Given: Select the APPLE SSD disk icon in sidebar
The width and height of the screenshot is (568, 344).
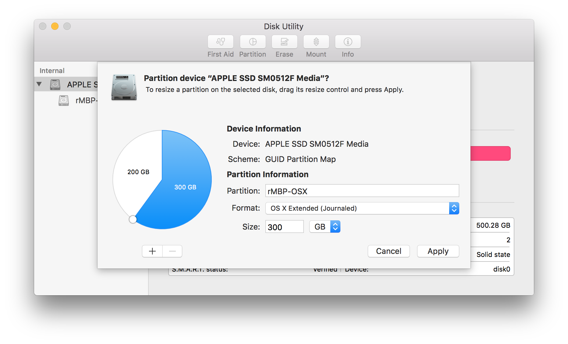Looking at the screenshot, I should (x=55, y=84).
